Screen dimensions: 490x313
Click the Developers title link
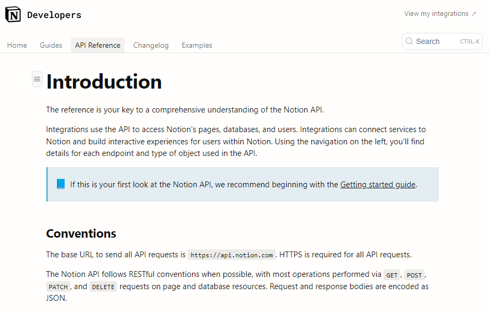54,15
